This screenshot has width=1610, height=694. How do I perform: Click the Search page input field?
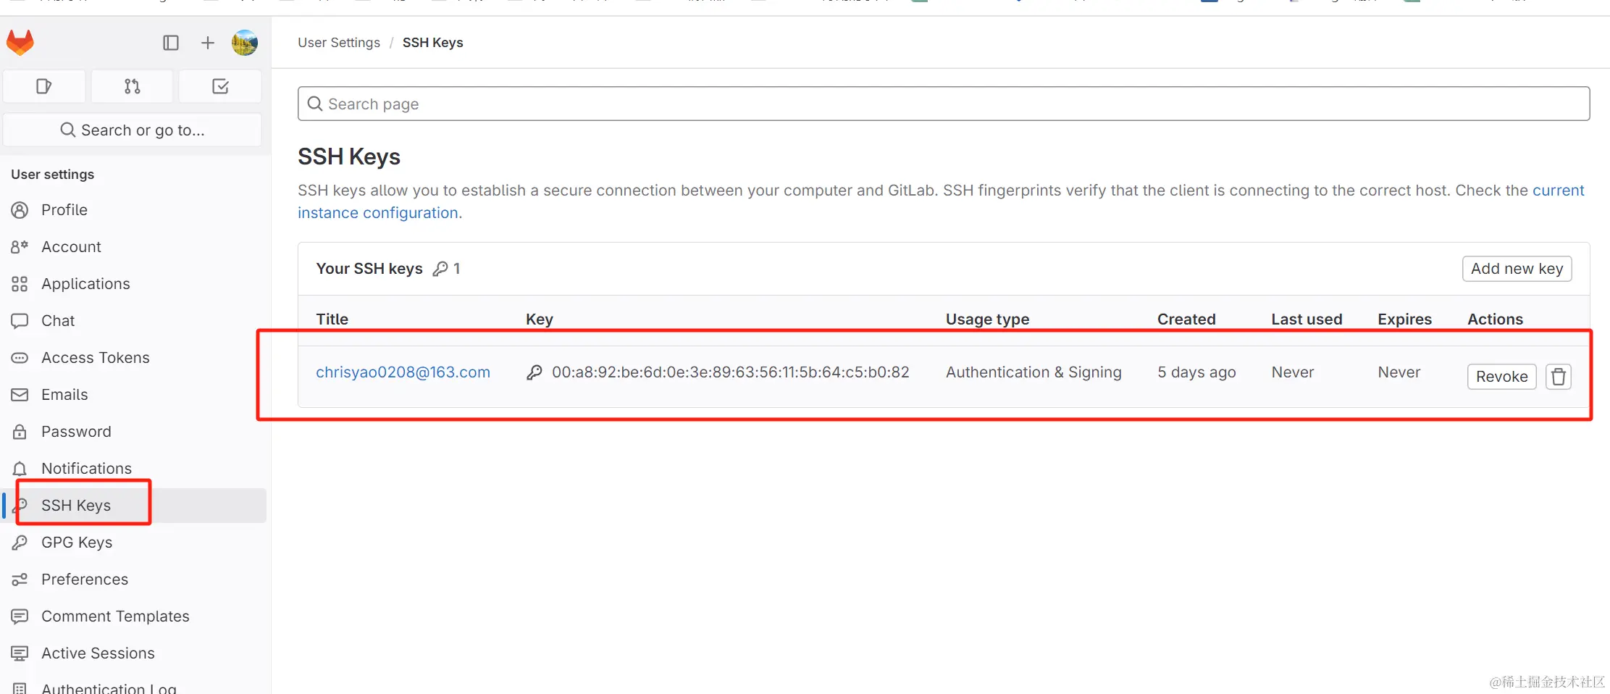tap(944, 104)
